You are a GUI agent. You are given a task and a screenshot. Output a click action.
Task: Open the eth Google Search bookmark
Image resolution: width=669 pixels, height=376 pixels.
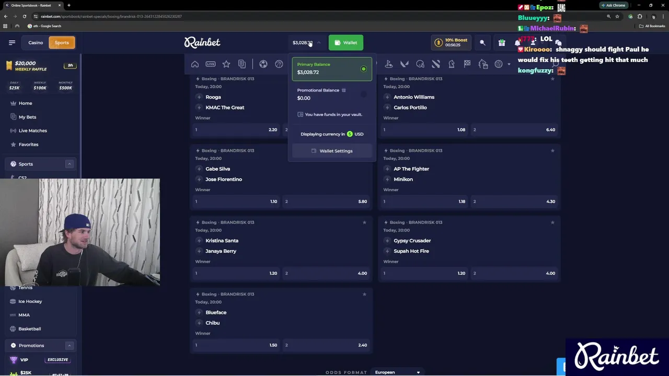(x=45, y=26)
